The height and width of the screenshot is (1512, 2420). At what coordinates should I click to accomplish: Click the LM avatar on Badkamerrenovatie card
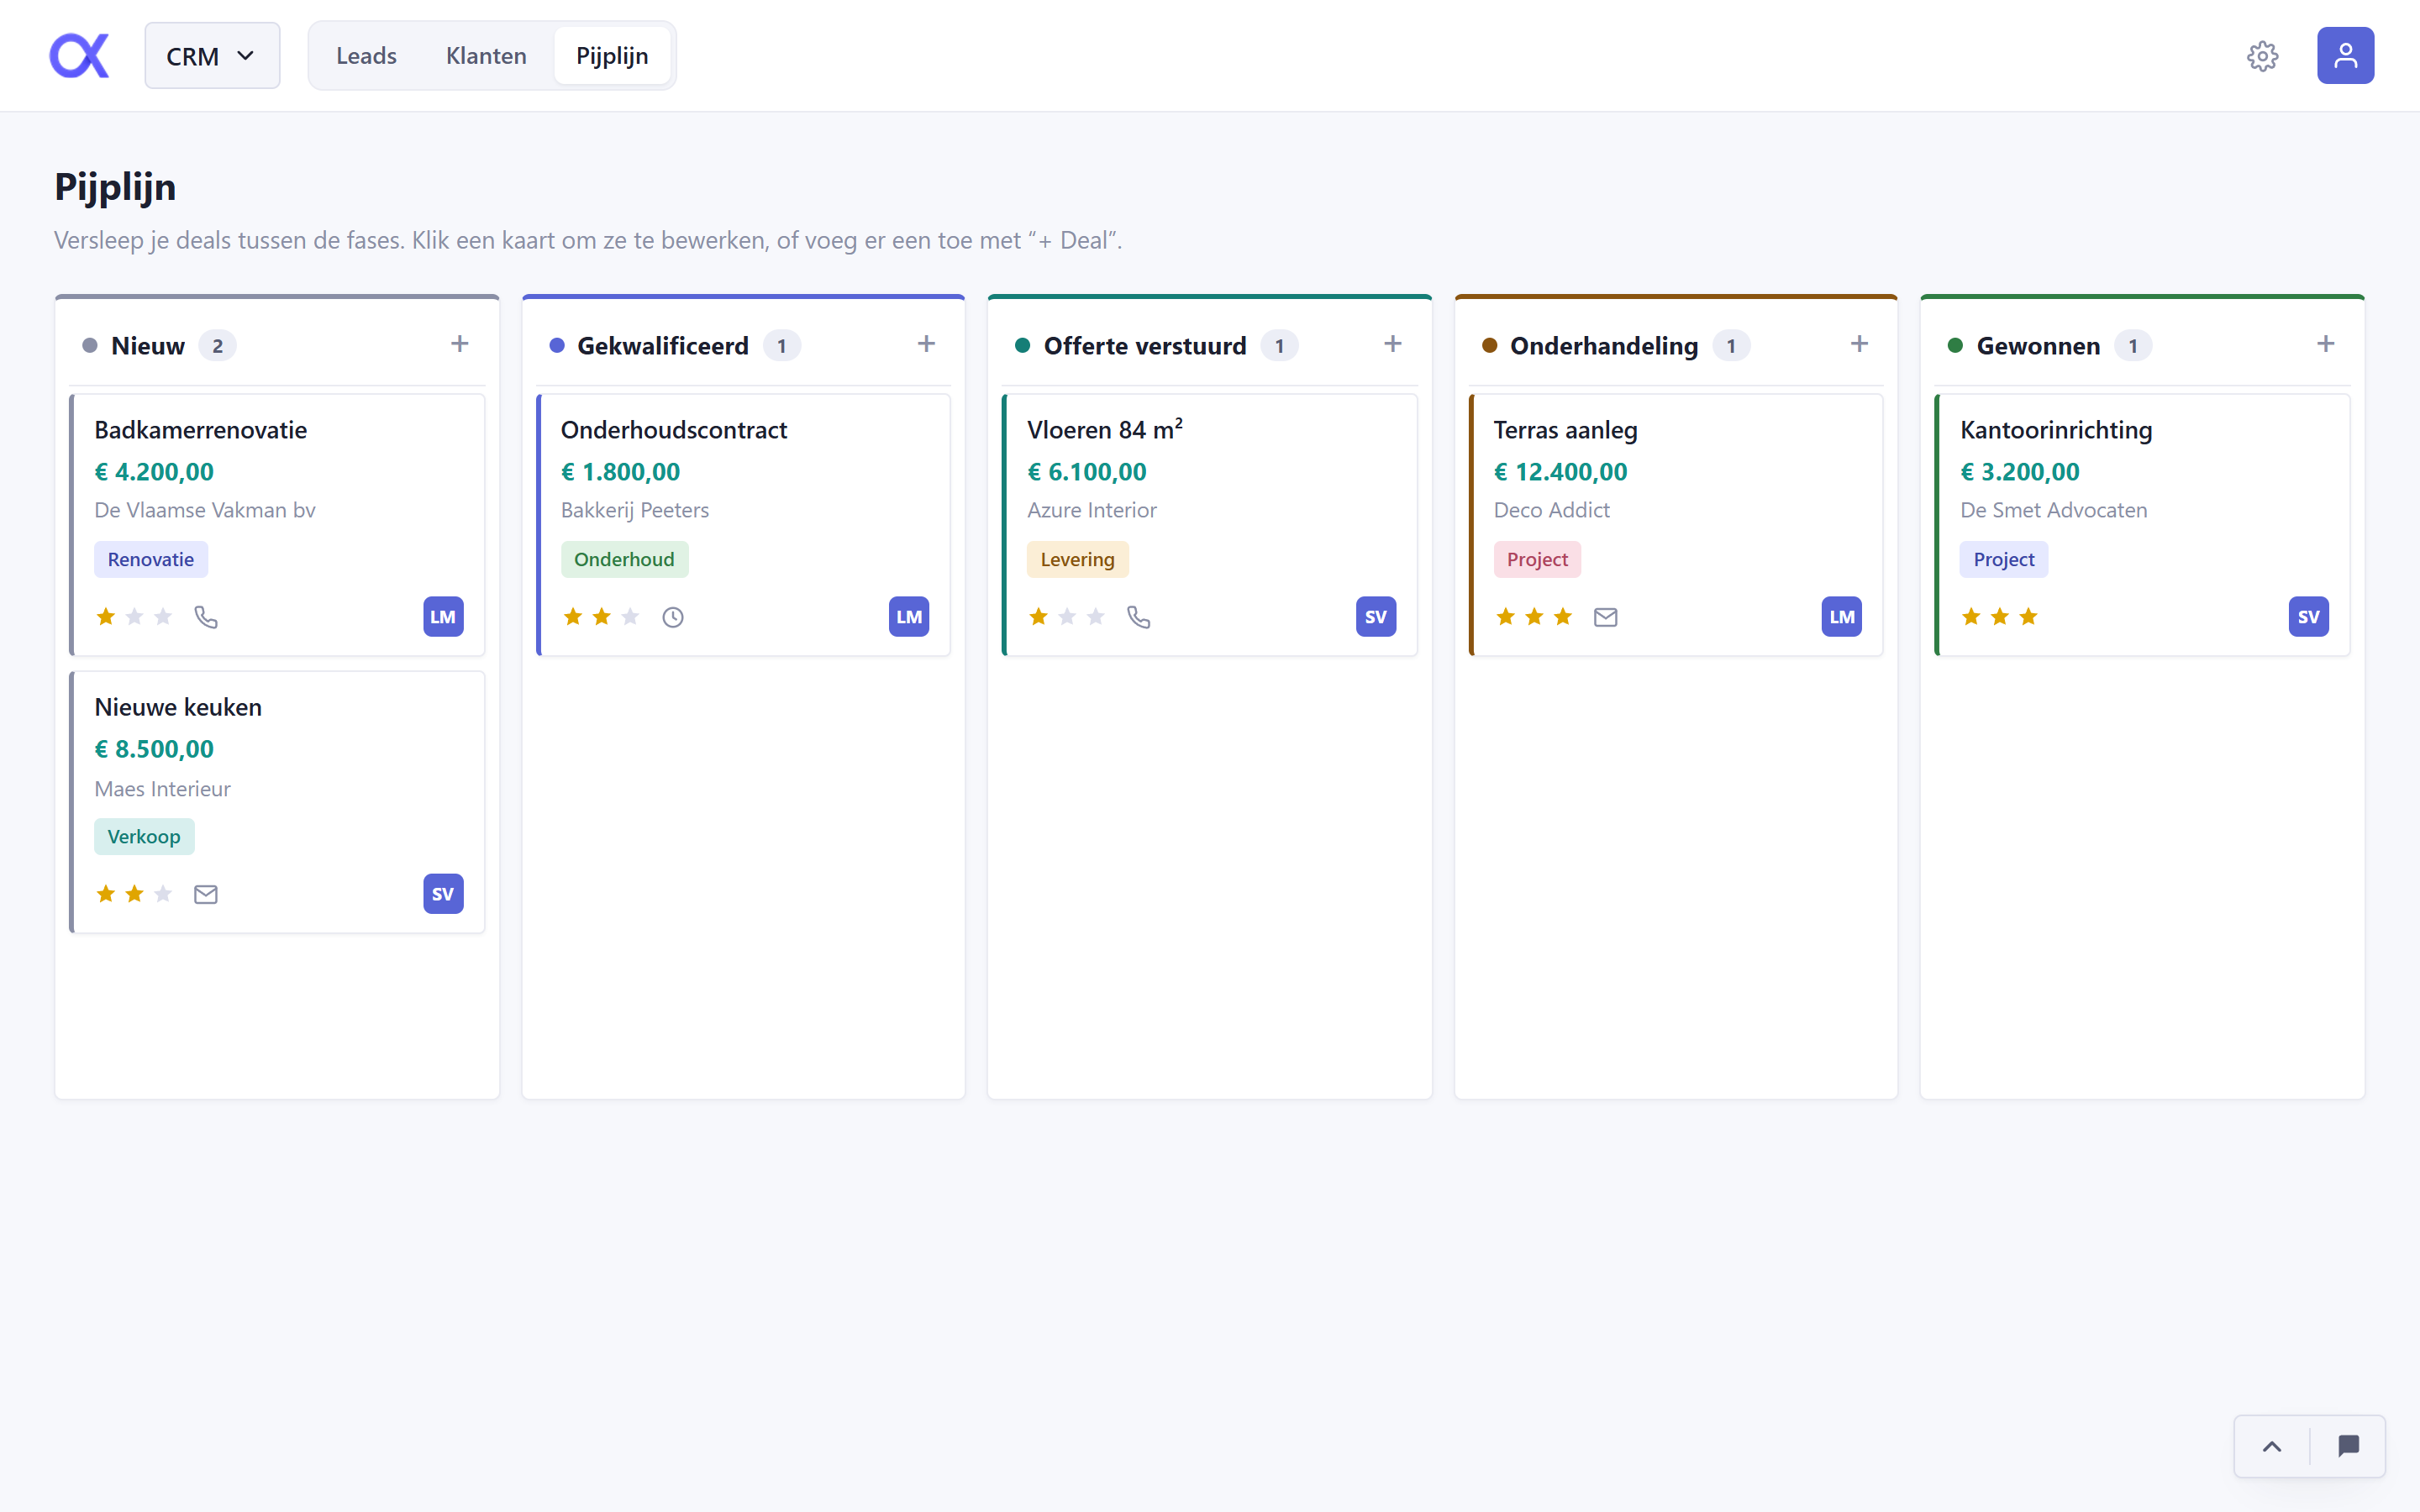tap(443, 617)
